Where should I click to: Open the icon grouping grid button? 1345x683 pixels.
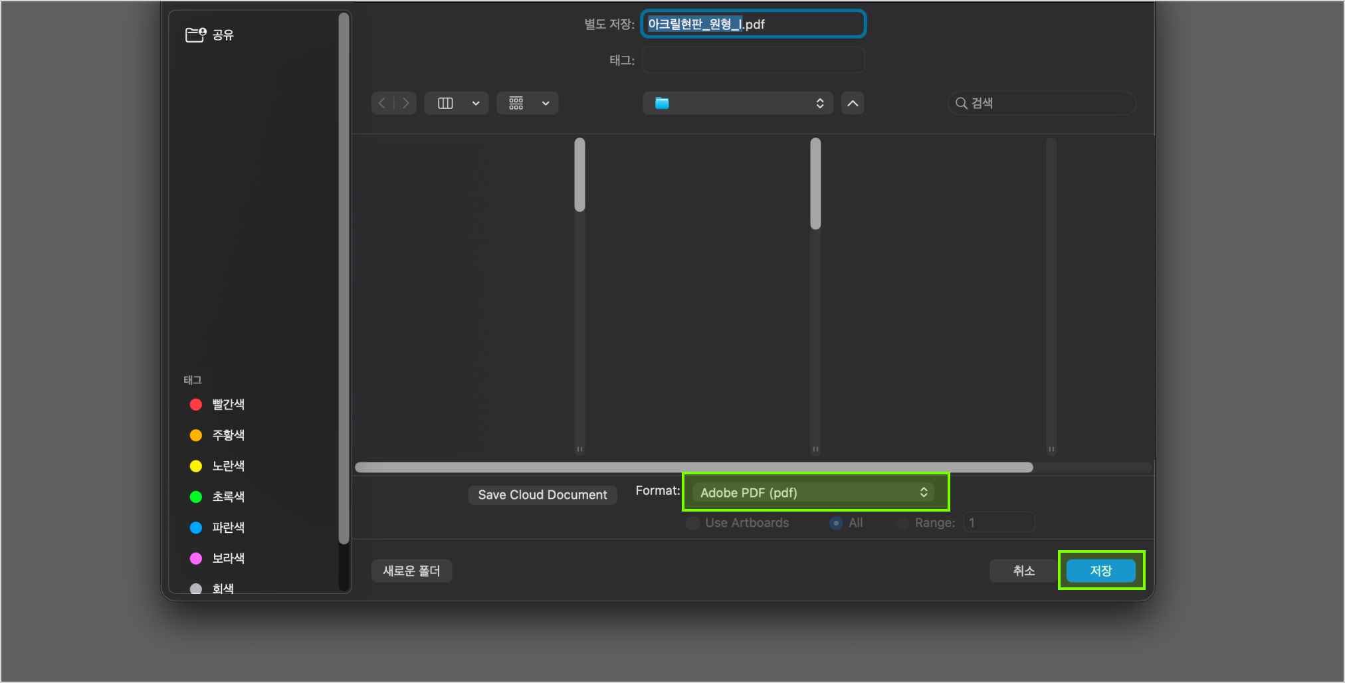(x=516, y=103)
